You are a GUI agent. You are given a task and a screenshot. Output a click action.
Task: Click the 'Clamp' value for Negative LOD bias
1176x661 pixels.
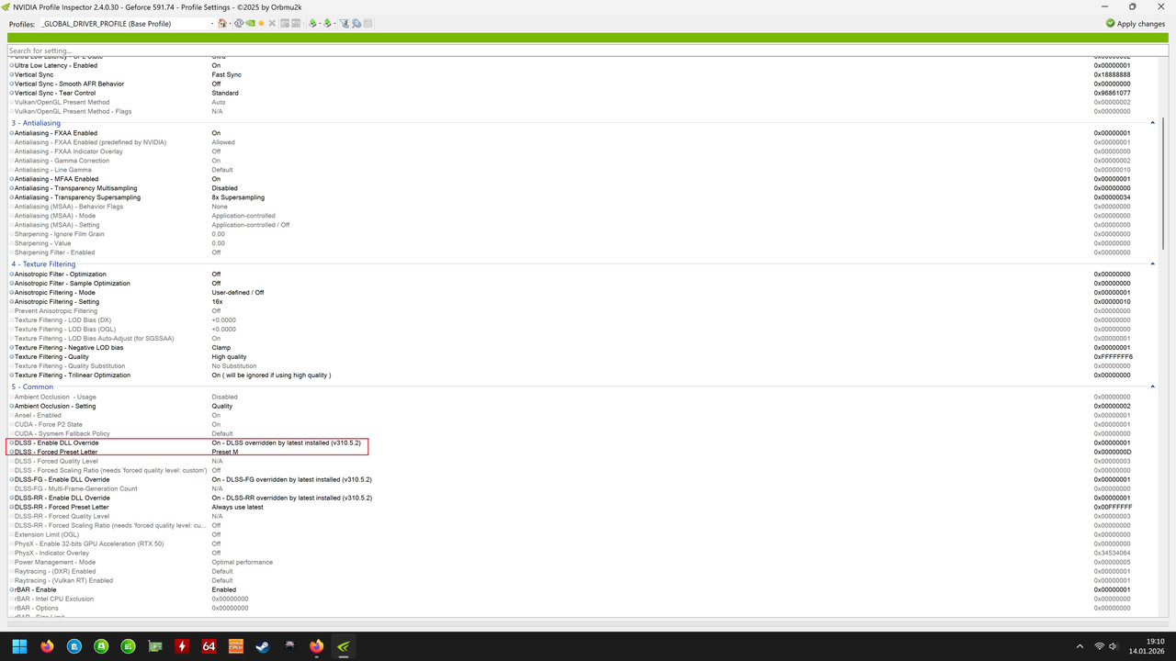coord(221,348)
